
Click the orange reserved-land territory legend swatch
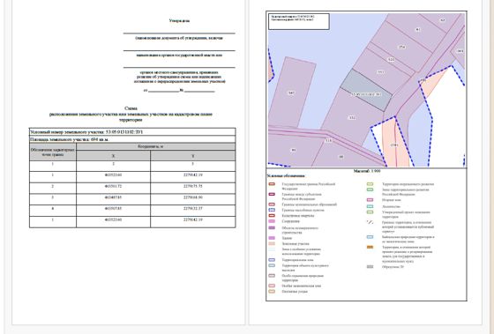pyautogui.click(x=370, y=248)
